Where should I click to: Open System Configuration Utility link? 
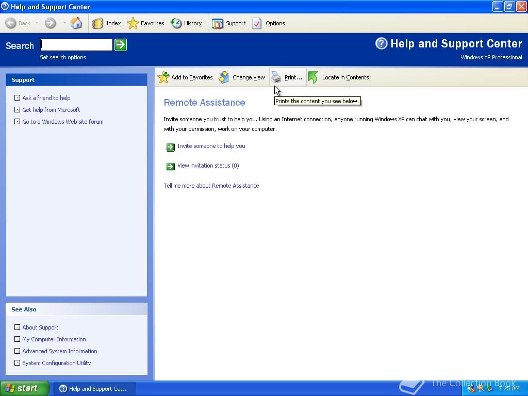[57, 363]
